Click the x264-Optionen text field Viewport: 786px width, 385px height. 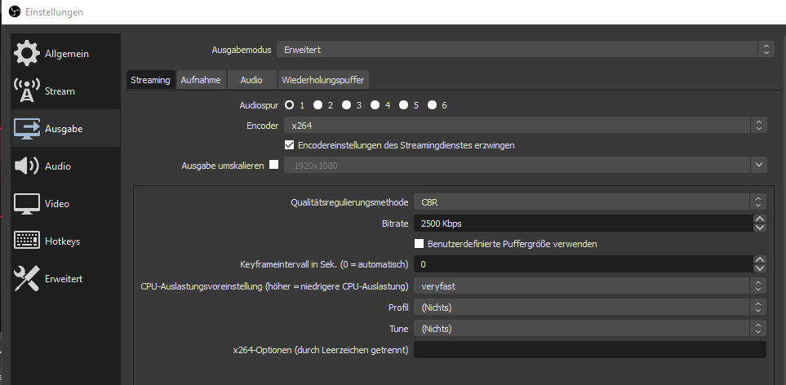(590, 350)
